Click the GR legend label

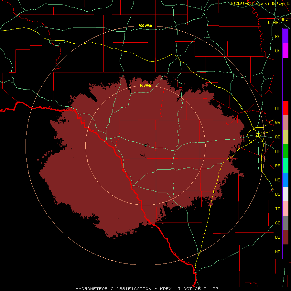(x=277, y=123)
